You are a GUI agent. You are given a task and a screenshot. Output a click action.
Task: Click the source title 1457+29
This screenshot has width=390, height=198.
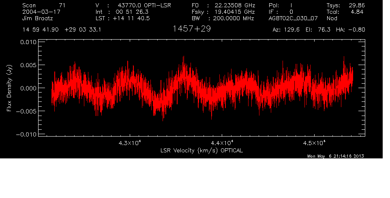(x=192, y=29)
